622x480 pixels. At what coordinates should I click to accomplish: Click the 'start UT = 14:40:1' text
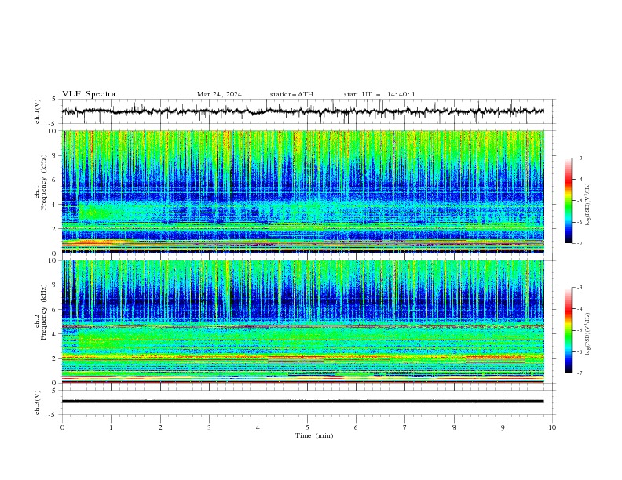(x=379, y=94)
